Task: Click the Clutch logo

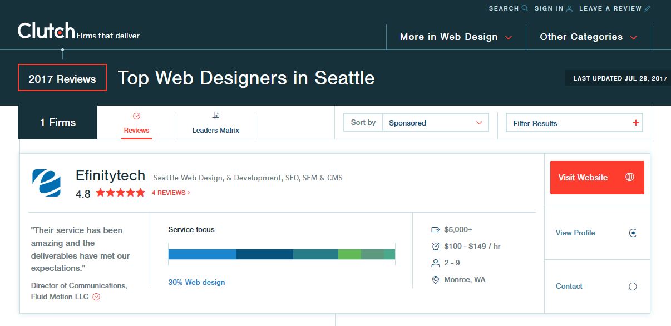Action: pyautogui.click(x=46, y=31)
